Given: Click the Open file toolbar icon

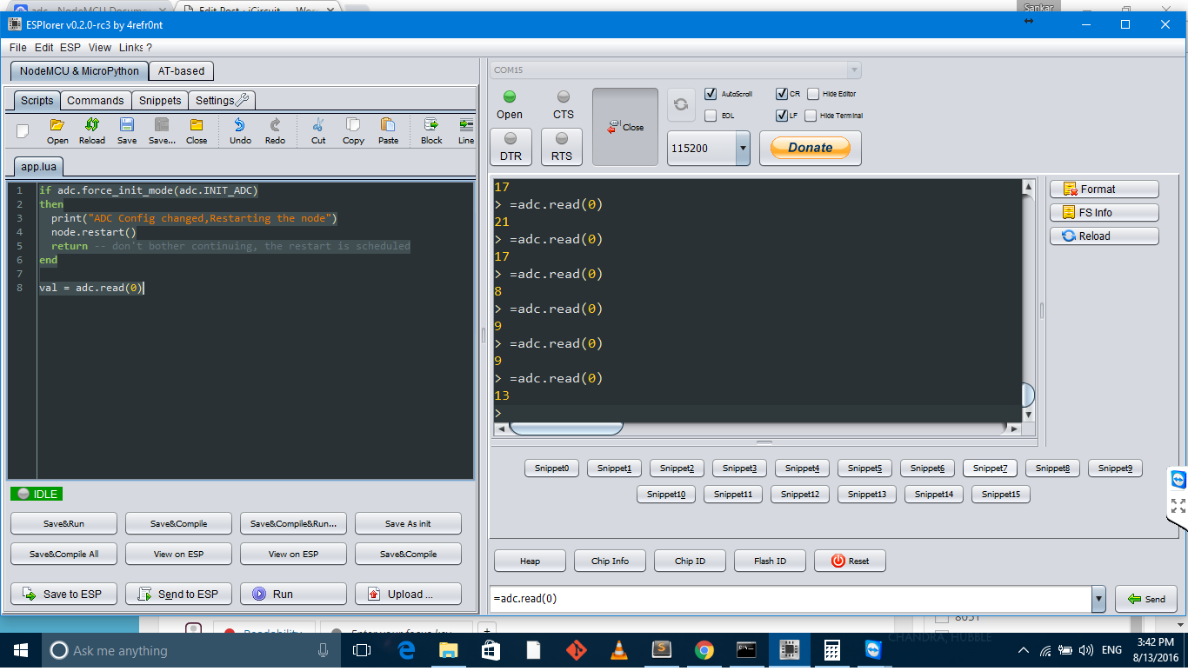Looking at the screenshot, I should 57,131.
